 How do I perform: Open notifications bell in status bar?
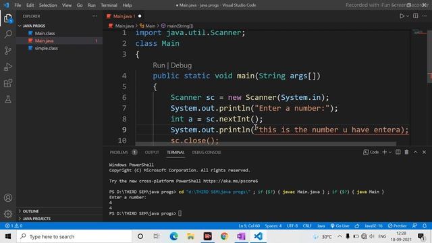coord(425,226)
